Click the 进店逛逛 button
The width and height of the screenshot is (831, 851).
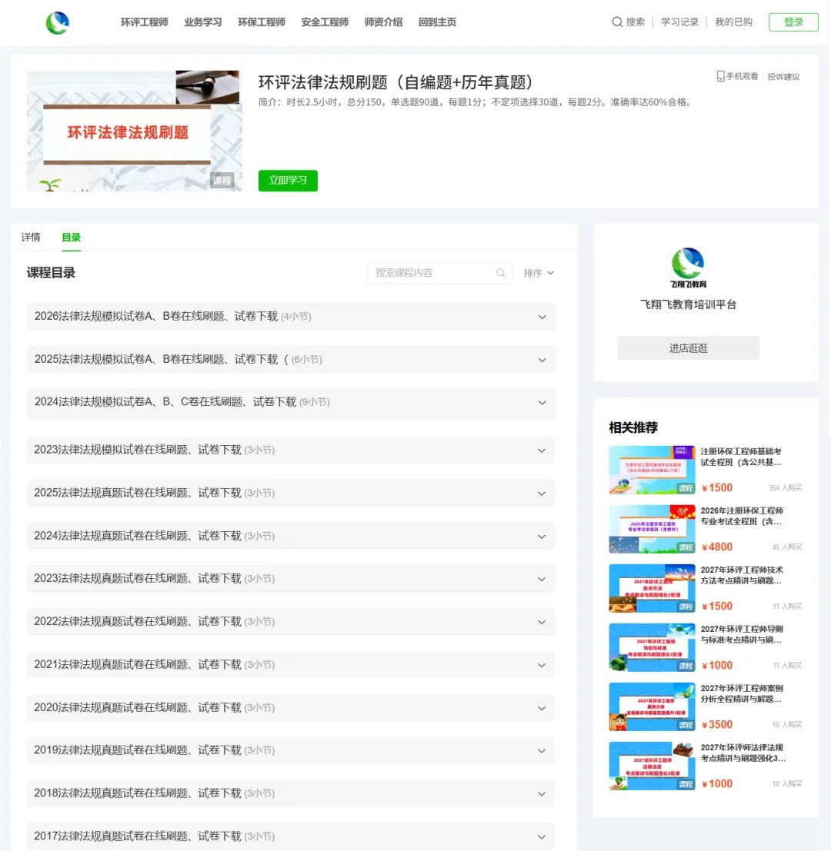(688, 348)
